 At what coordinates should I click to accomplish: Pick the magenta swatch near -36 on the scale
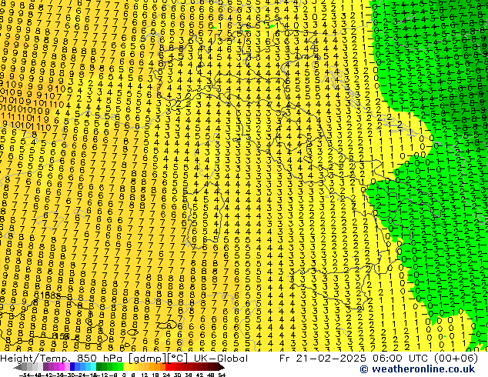(62, 367)
